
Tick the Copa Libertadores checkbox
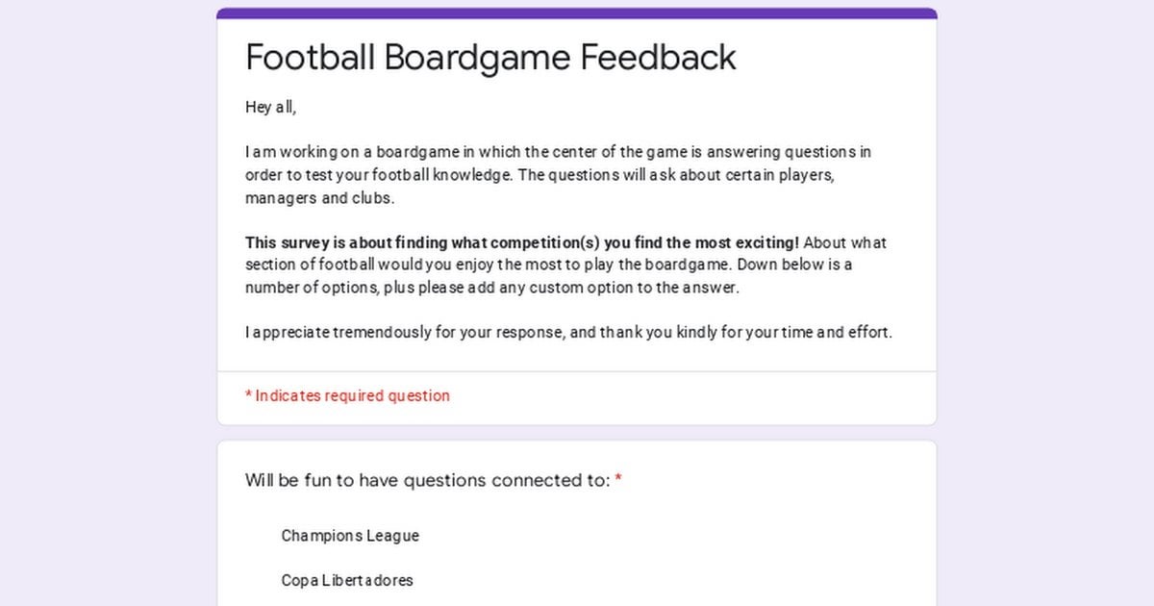[256, 580]
